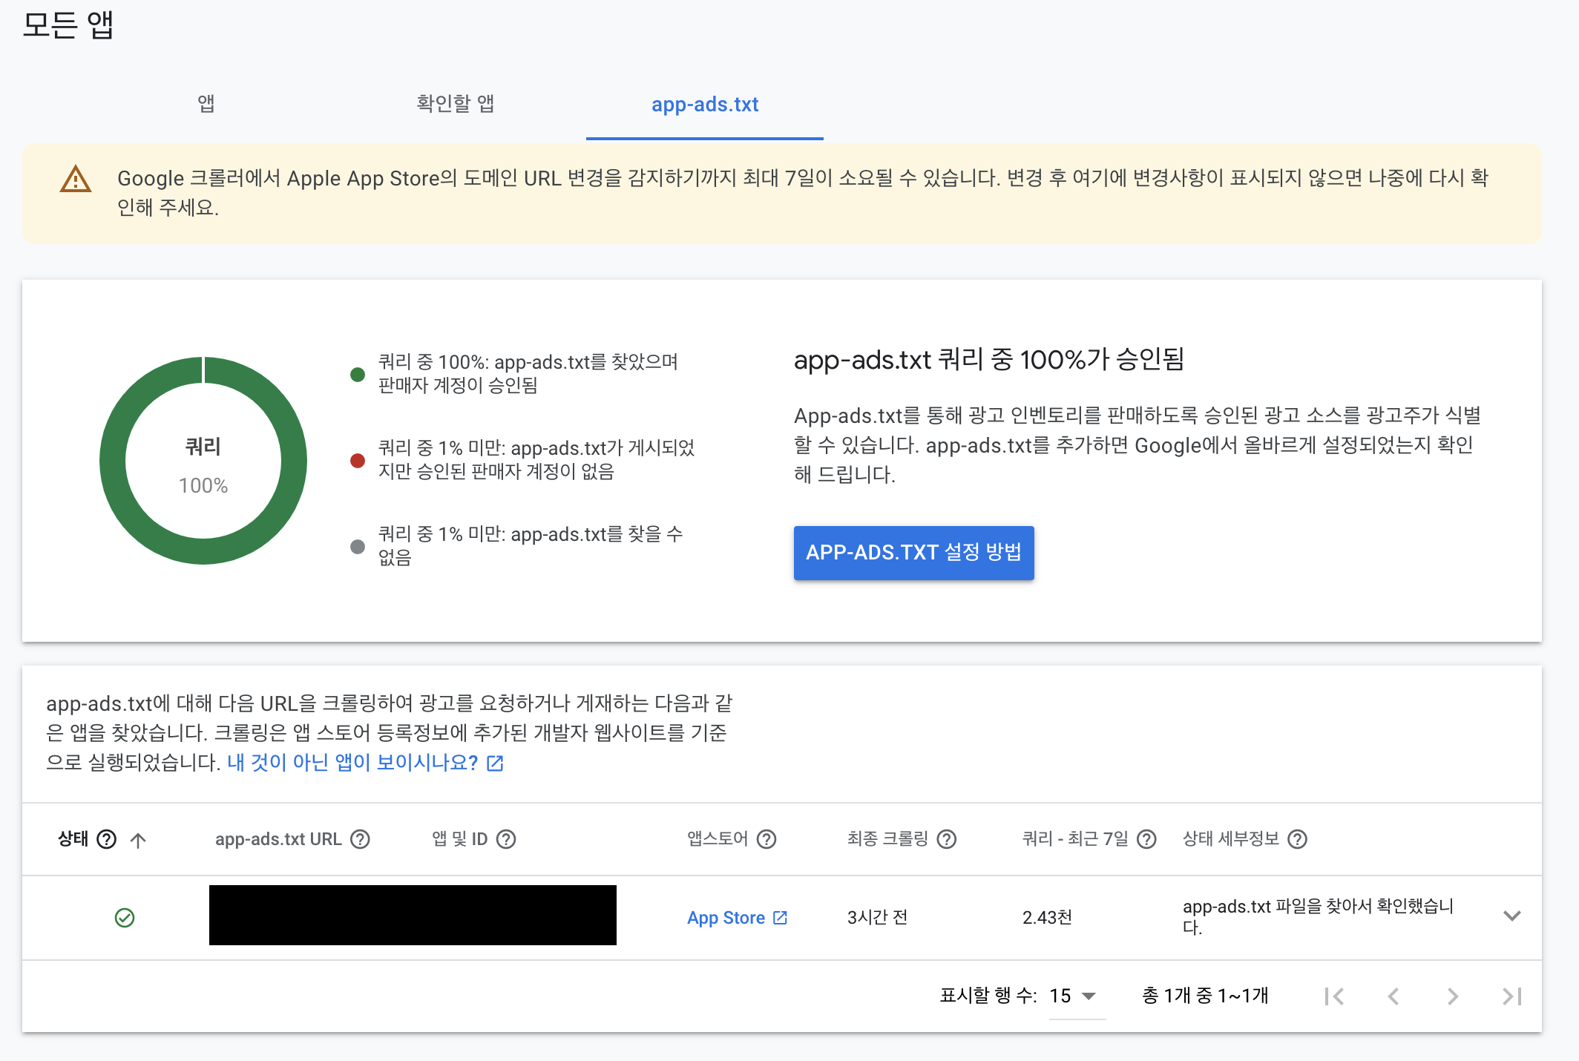Switch to the 앱 tab

206,104
